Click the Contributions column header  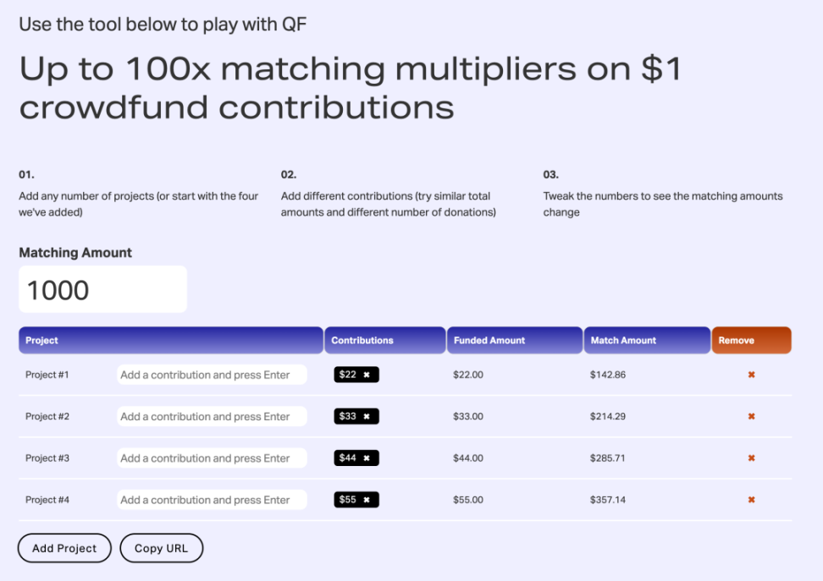tap(384, 340)
